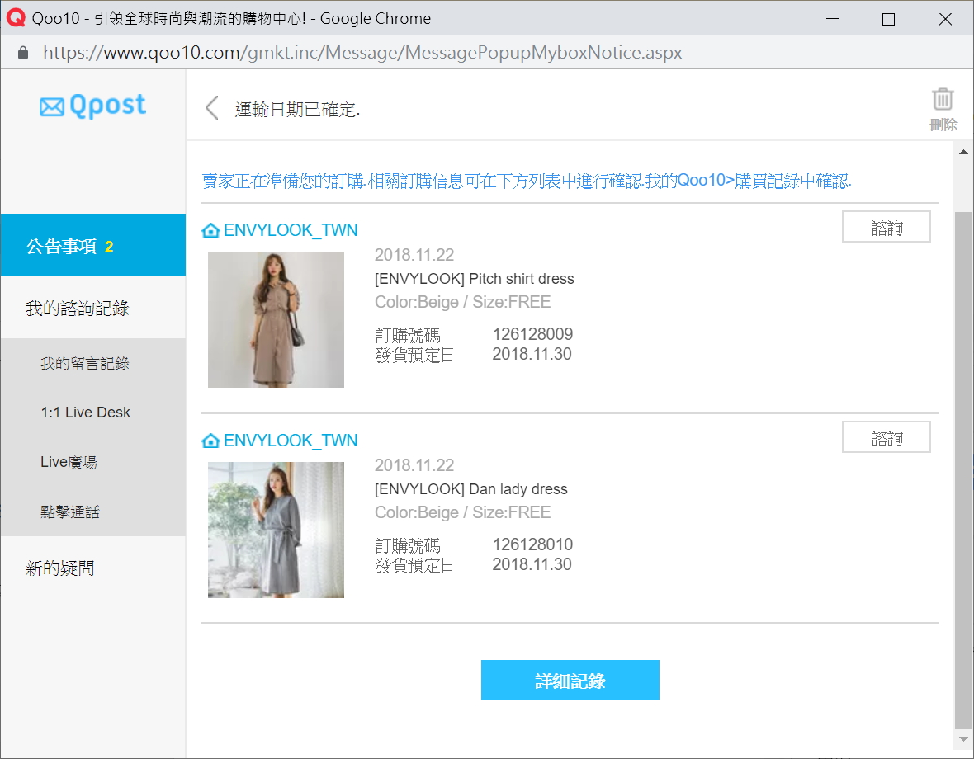The image size is (974, 759).
Task: Click the Qpost envelope logo
Action: pos(92,106)
